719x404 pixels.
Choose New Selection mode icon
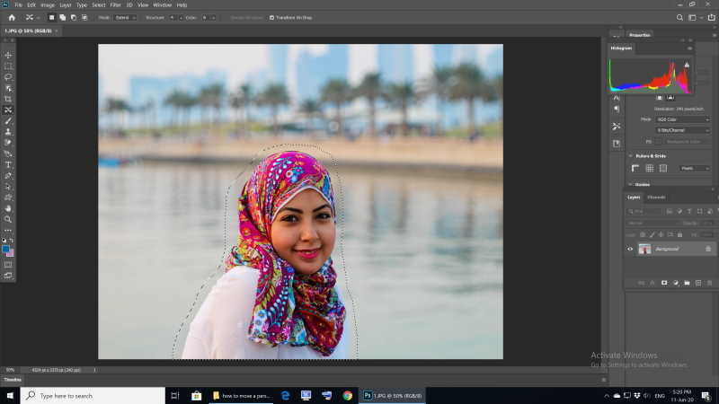51,17
